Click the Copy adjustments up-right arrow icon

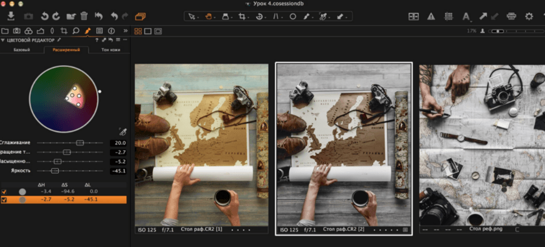click(483, 16)
